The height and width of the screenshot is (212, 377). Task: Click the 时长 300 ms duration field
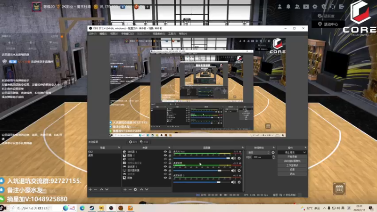pos(262,157)
